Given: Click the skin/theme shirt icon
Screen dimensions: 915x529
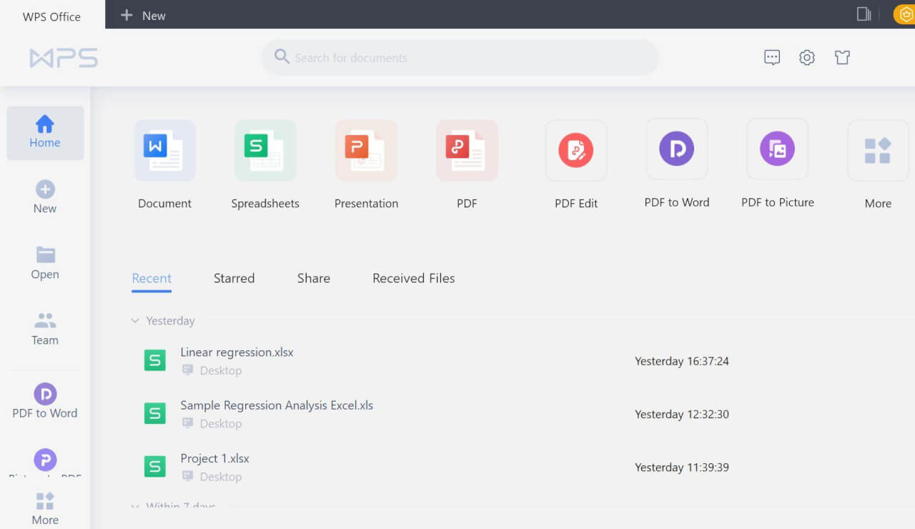Looking at the screenshot, I should click(842, 57).
